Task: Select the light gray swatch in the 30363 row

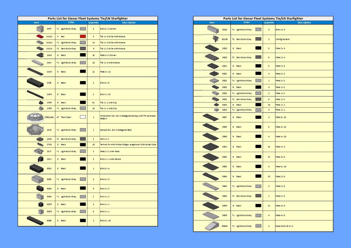Action: coord(258,226)
